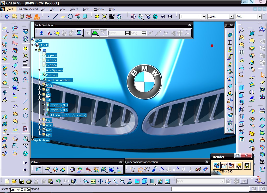267x193 pixels.
Task: Toggle the compass icon in Tools Dashboard
Action: click(x=41, y=33)
